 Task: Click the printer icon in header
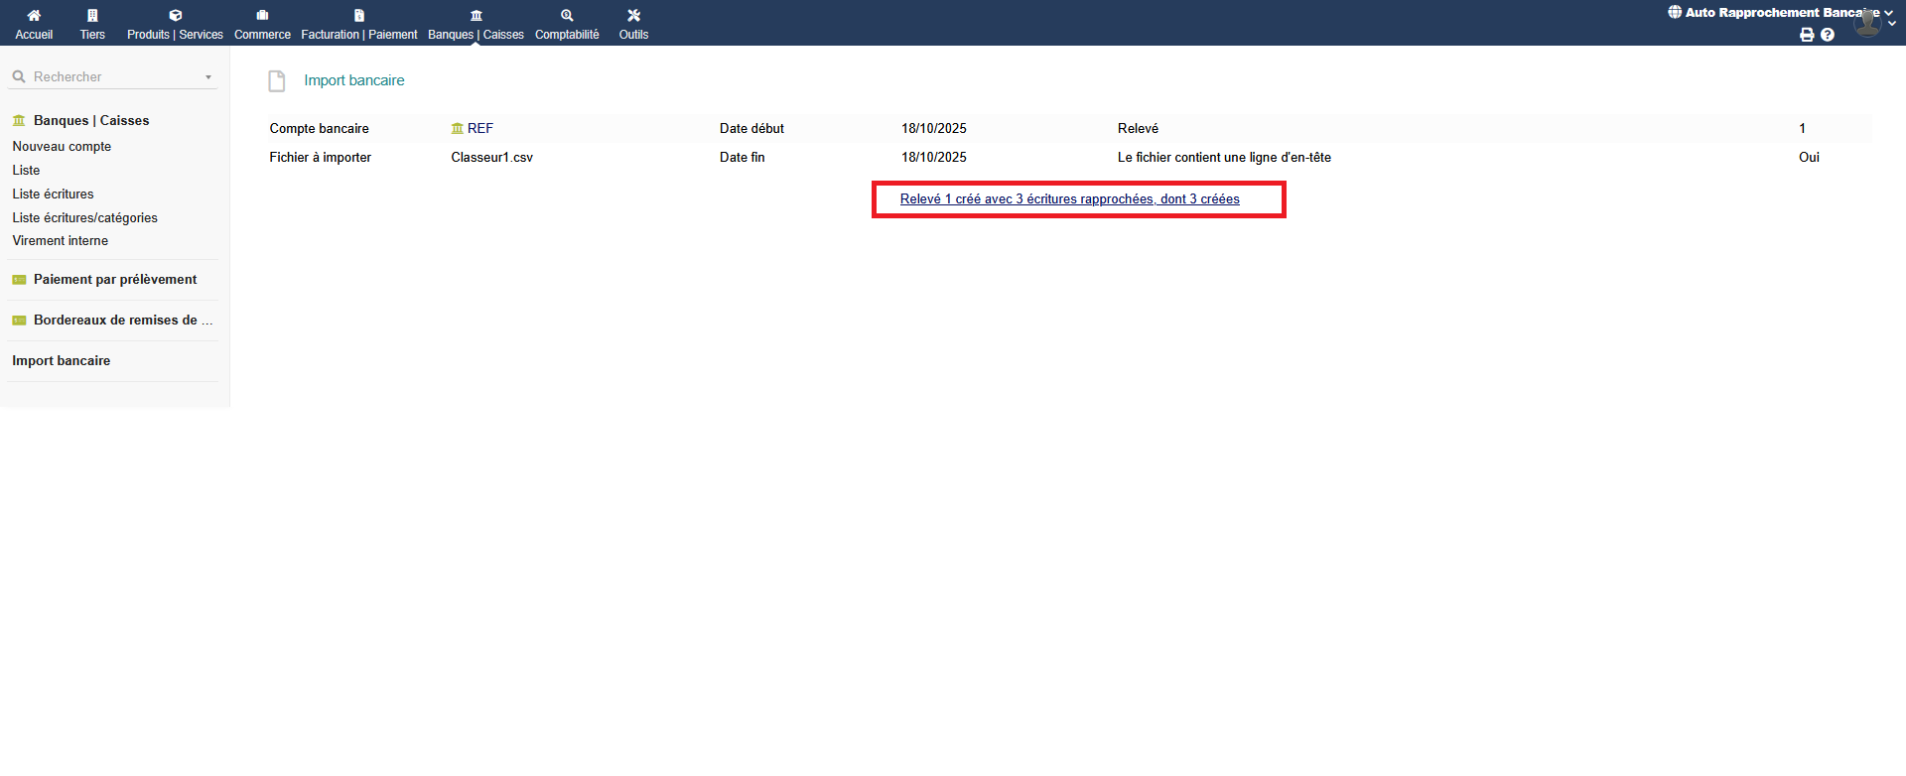(x=1807, y=35)
